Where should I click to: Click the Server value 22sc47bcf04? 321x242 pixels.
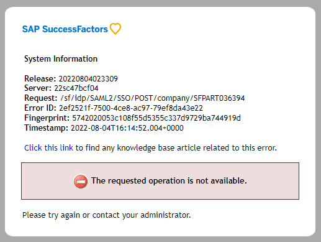pyautogui.click(x=76, y=88)
